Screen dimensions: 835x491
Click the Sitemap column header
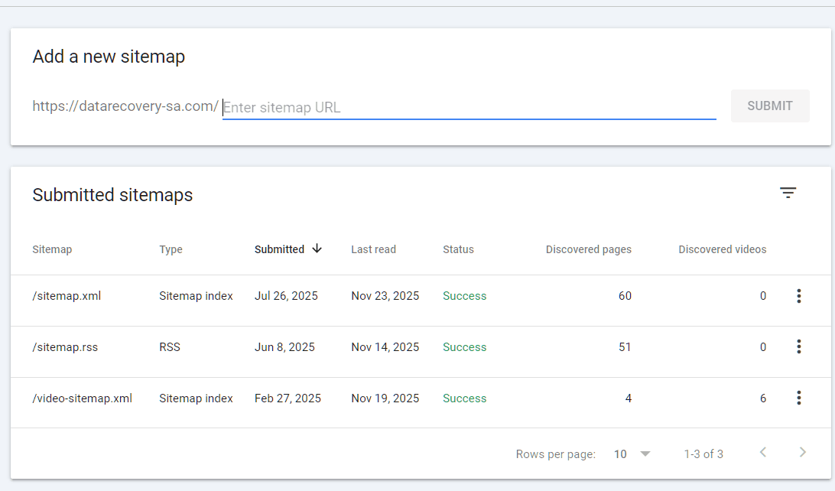(52, 249)
